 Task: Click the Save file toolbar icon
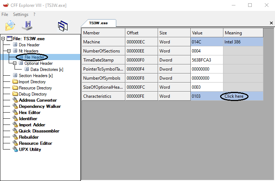click(27, 25)
